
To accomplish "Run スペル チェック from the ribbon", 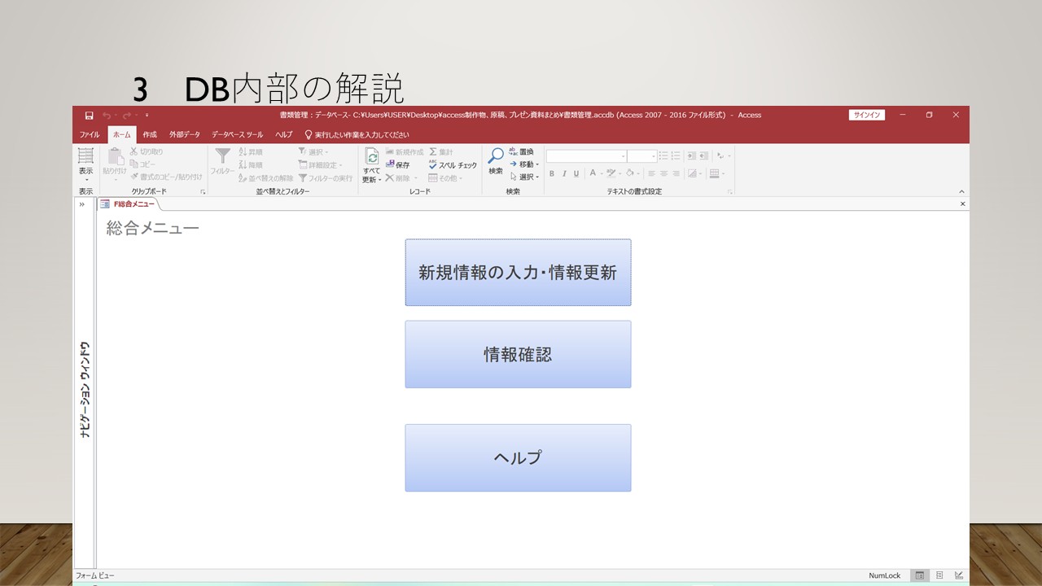I will click(452, 165).
